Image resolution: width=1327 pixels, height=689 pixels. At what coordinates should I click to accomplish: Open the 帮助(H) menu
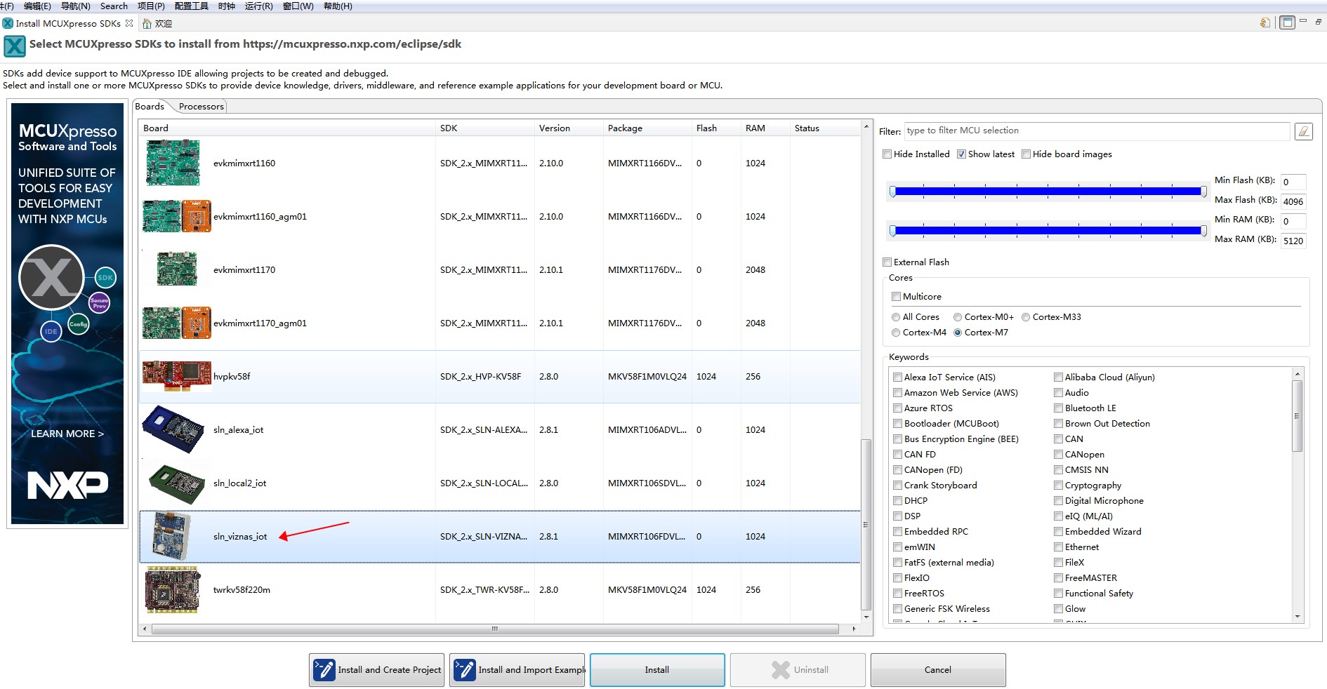tap(338, 6)
